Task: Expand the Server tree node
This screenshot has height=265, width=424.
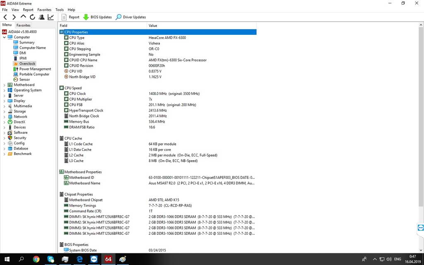Action: click(4, 96)
